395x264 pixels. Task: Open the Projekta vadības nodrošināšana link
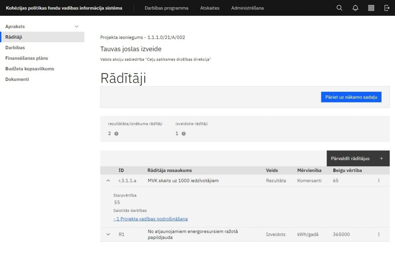tap(151, 219)
